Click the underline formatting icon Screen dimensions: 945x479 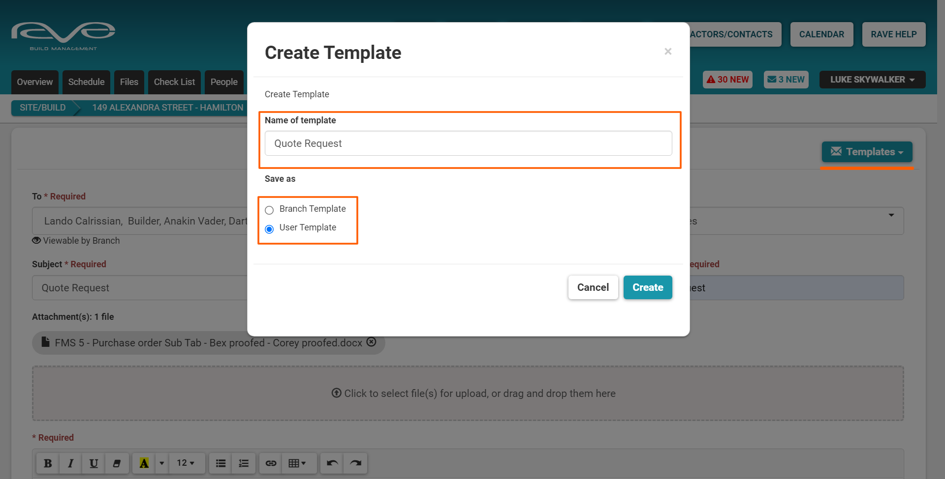pyautogui.click(x=94, y=463)
